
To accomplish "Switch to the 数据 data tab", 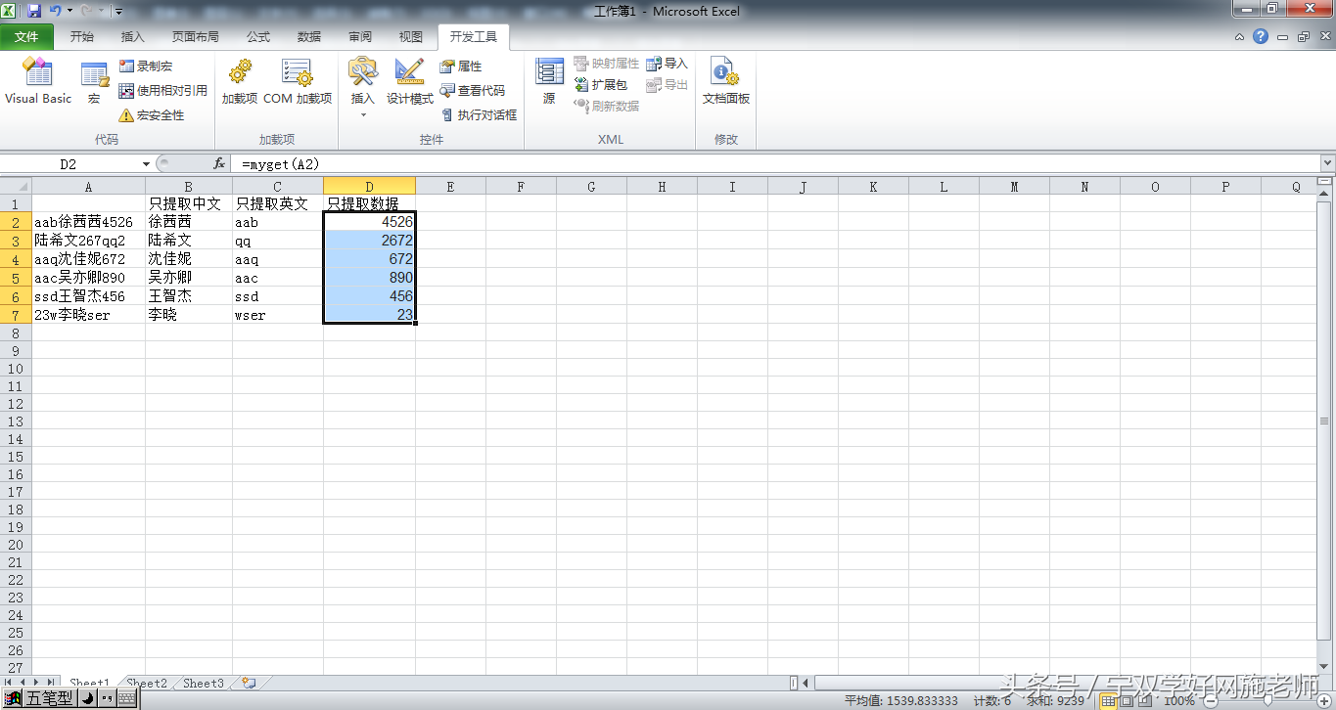I will tap(309, 37).
